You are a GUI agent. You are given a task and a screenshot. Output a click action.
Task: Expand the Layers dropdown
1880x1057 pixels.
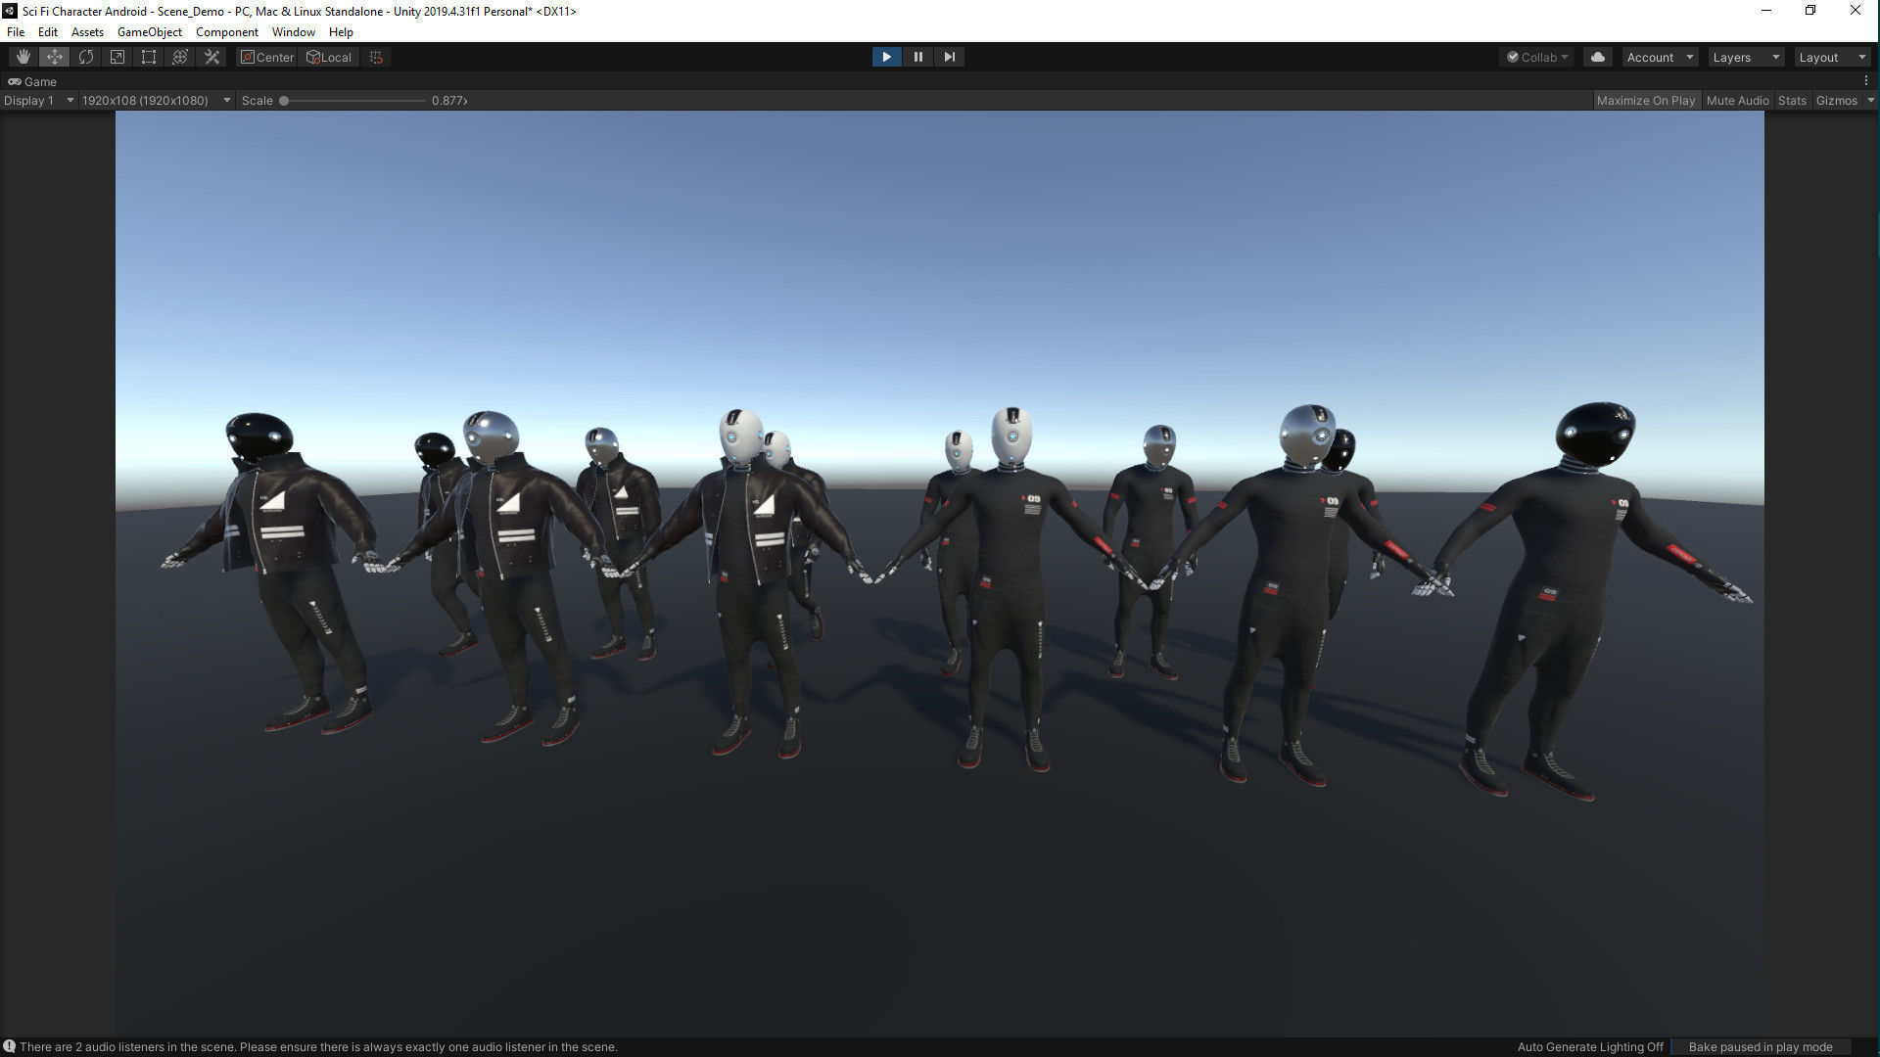tap(1745, 57)
